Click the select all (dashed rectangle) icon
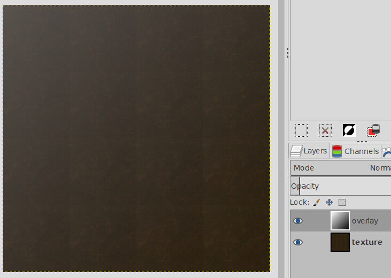Viewport: 391px width, 278px height. [301, 130]
